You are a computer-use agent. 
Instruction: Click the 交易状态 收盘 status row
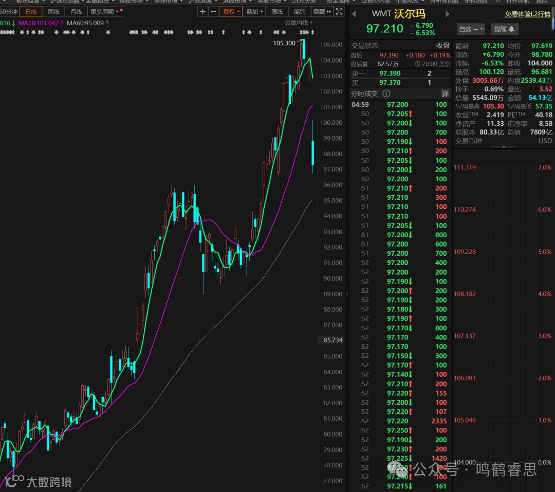click(400, 46)
